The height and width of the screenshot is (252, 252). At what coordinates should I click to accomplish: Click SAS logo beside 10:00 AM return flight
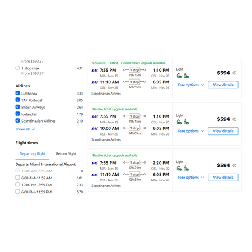(95, 129)
